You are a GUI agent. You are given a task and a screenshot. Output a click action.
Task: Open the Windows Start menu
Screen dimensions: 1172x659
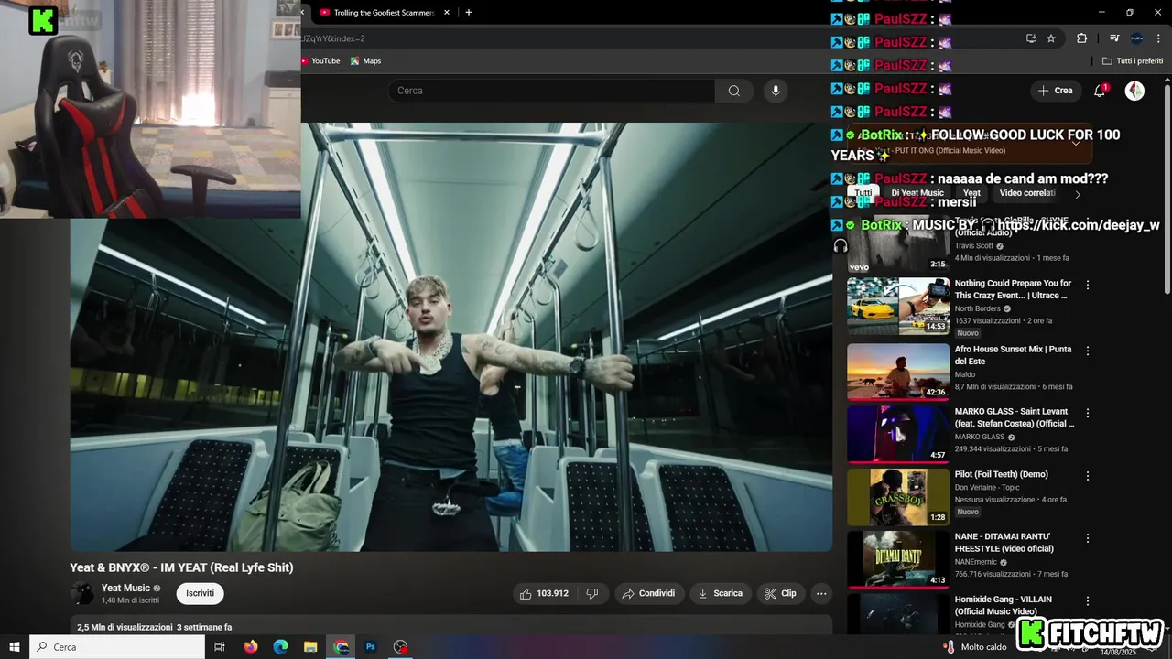point(15,647)
